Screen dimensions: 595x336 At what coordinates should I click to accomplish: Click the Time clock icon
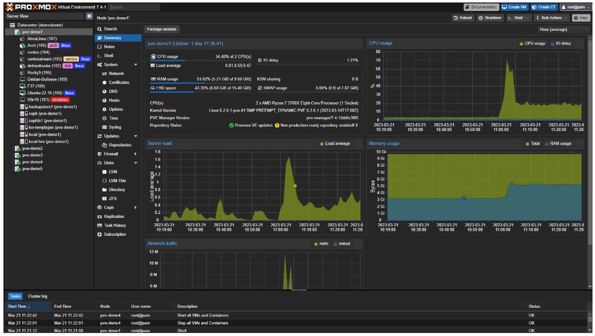(x=105, y=118)
